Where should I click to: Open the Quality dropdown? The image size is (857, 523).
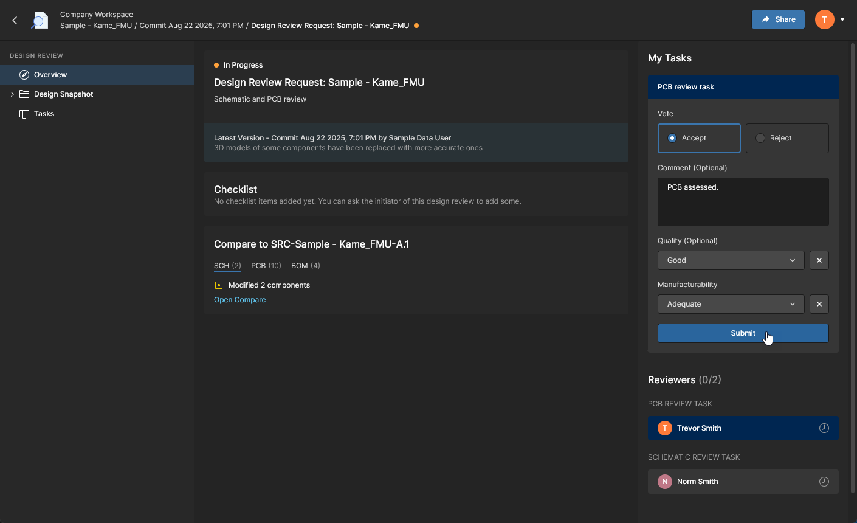pyautogui.click(x=731, y=260)
